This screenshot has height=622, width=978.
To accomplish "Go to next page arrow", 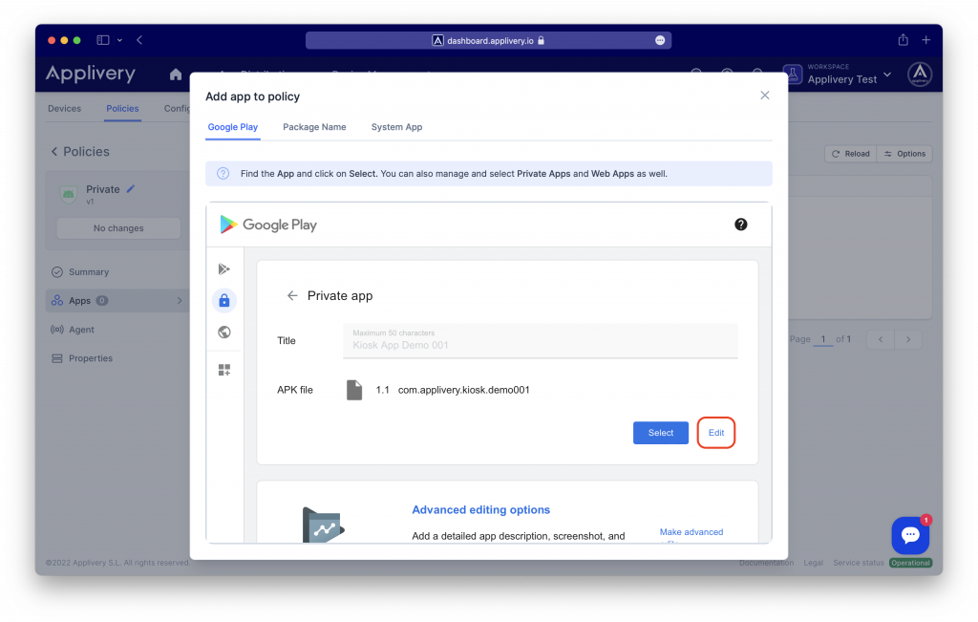I will 908,339.
